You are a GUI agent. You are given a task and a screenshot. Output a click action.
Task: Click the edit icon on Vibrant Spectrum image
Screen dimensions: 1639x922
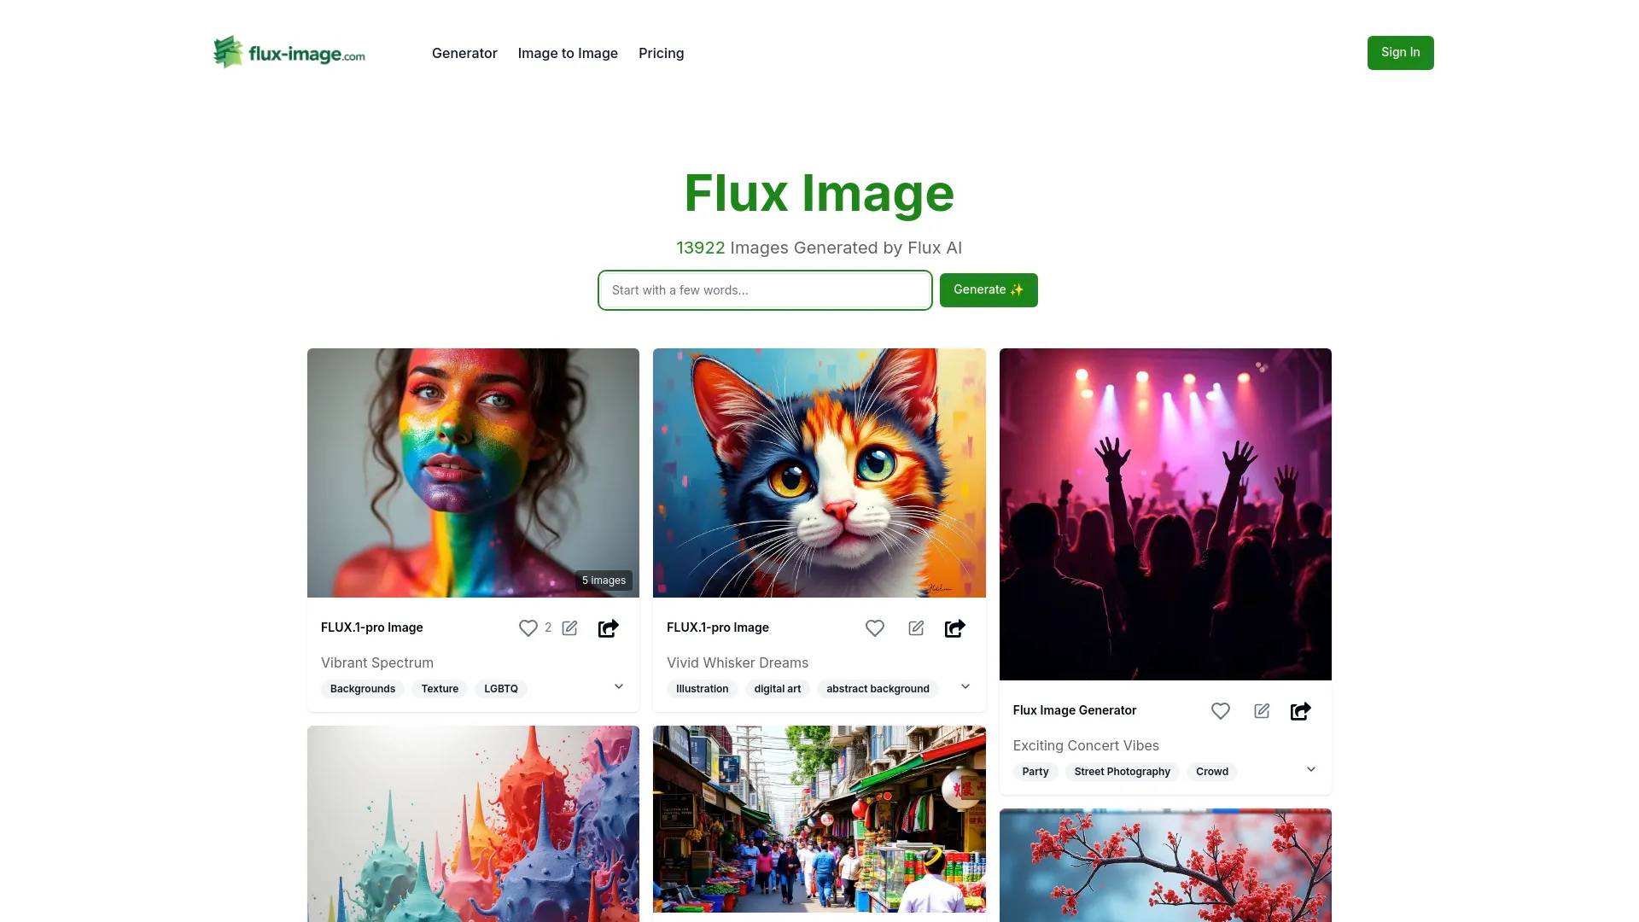point(569,628)
